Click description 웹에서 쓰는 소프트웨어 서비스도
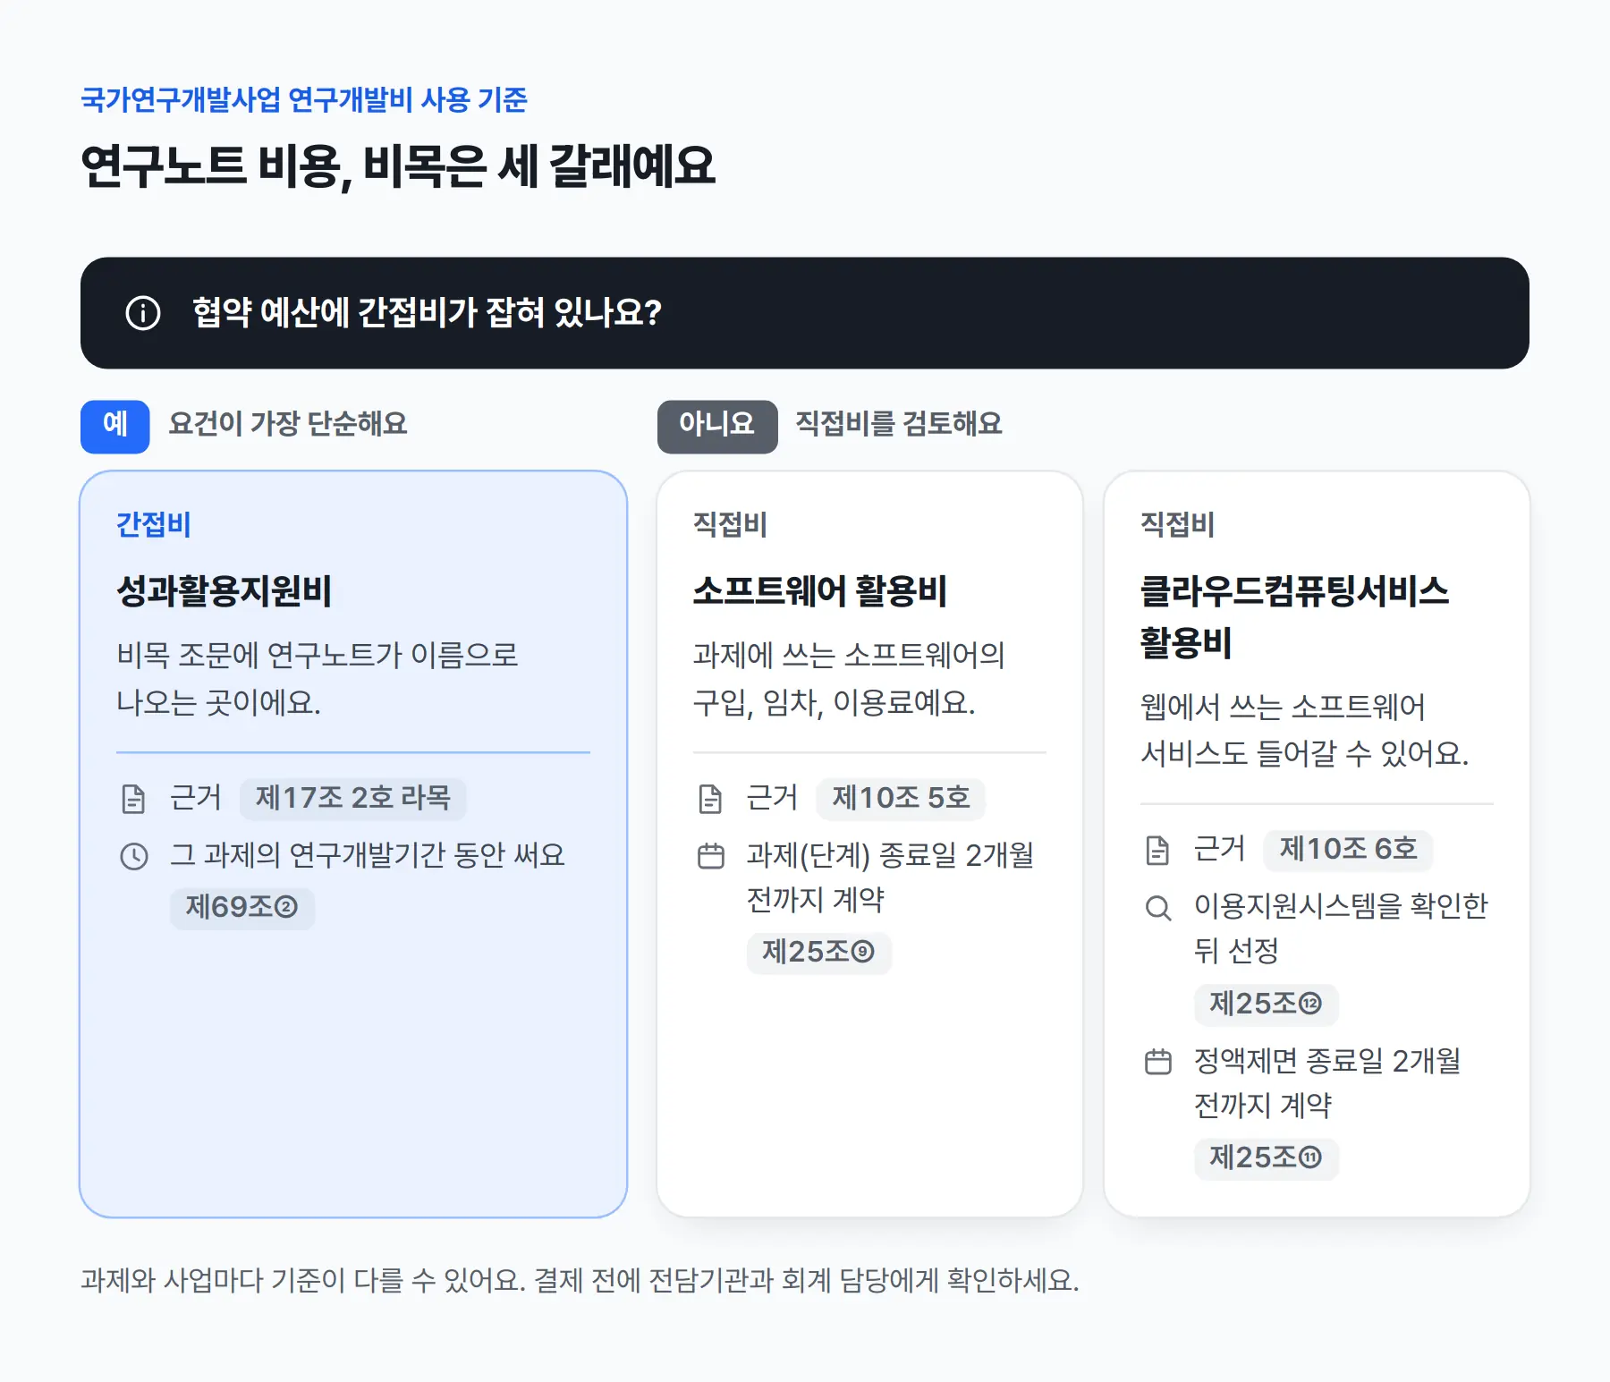The image size is (1610, 1382). [x=1304, y=730]
